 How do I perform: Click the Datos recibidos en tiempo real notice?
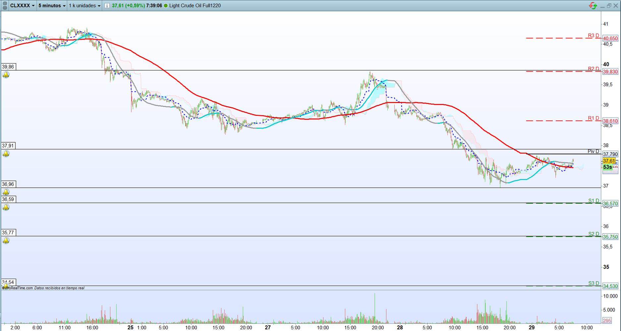point(59,288)
